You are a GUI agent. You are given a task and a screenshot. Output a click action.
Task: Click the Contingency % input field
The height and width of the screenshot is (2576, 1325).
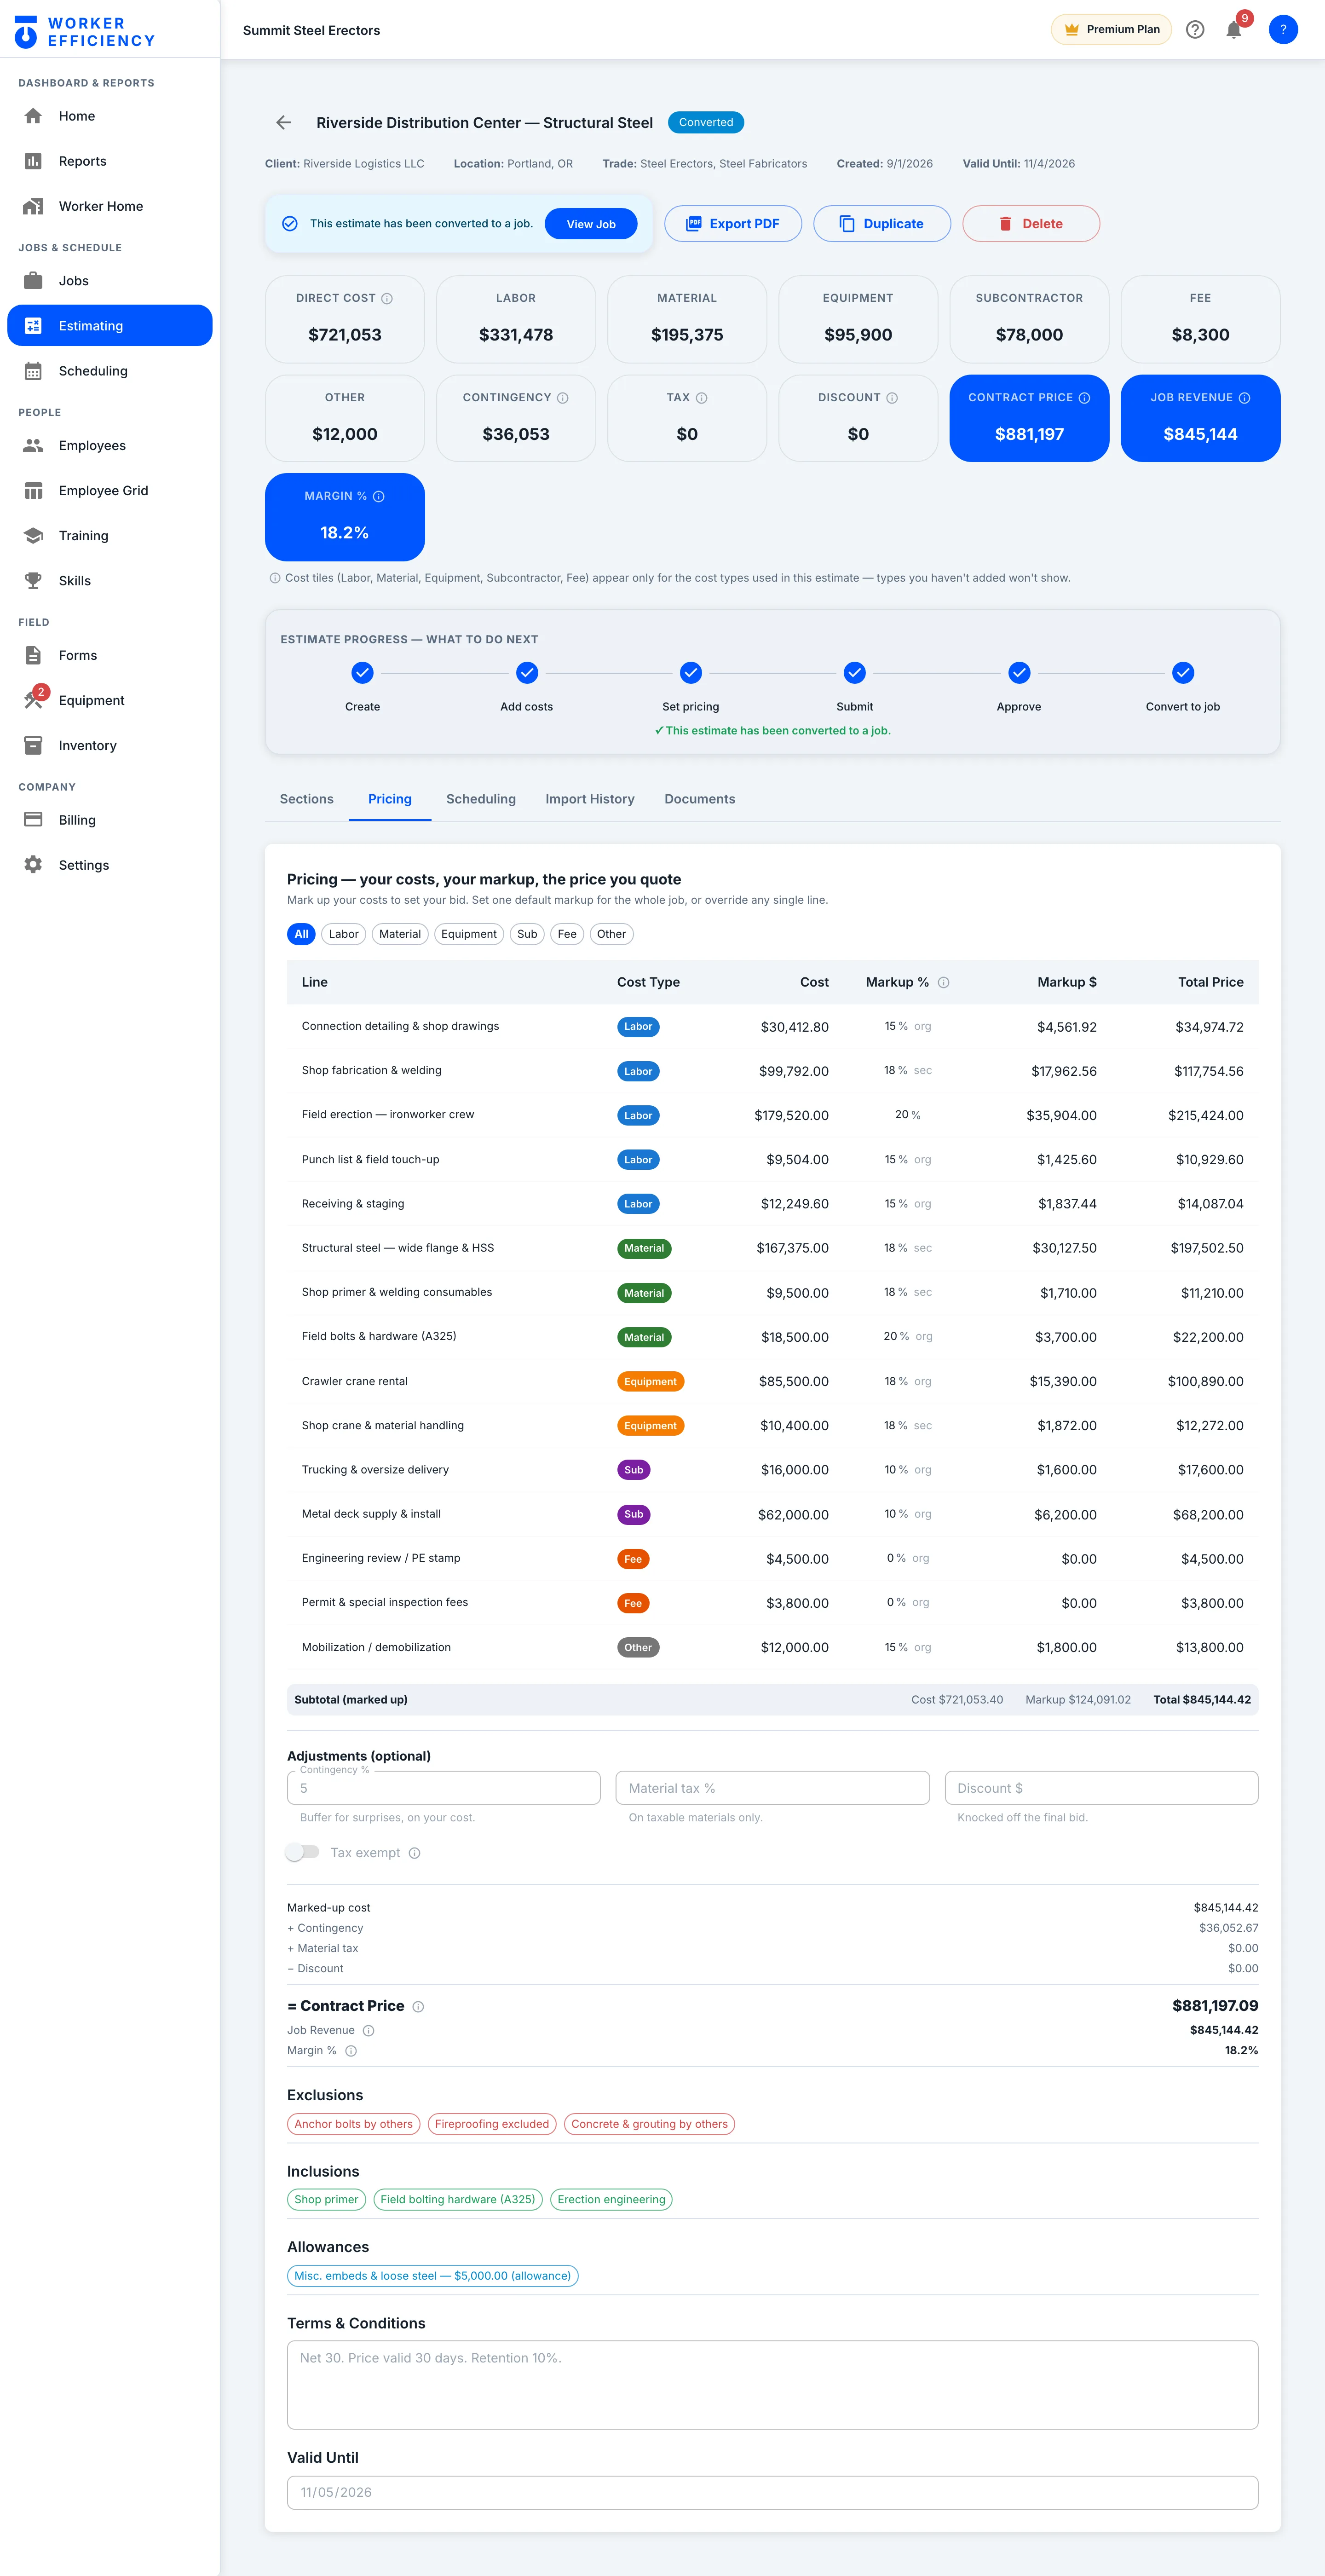[444, 1788]
